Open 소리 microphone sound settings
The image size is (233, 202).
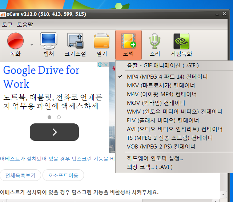154,45
